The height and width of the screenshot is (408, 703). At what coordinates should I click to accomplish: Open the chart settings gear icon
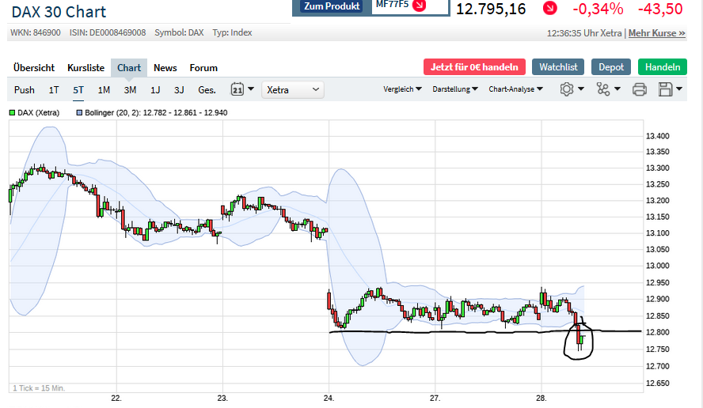[x=566, y=89]
